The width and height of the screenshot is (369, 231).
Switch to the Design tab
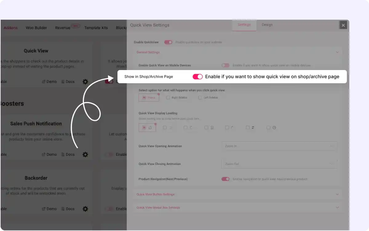pos(267,25)
